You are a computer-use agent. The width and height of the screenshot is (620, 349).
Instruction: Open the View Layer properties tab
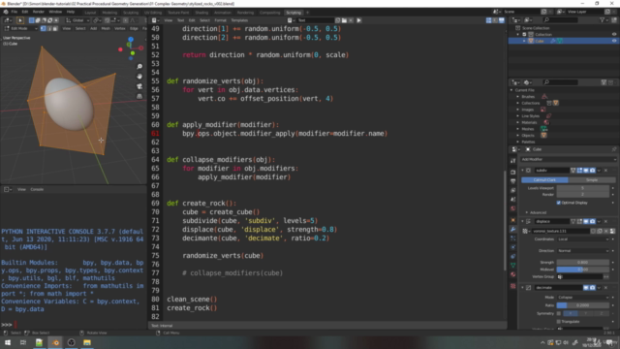point(512,190)
